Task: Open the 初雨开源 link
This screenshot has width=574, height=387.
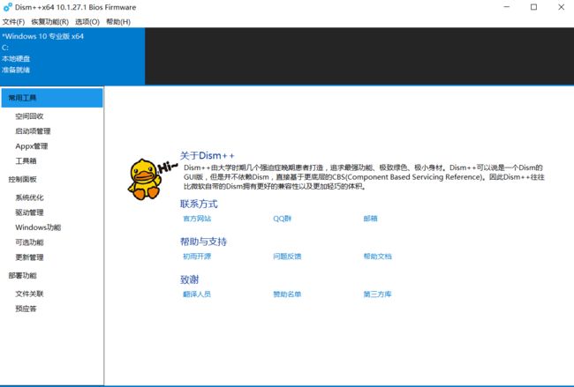Action: [197, 257]
